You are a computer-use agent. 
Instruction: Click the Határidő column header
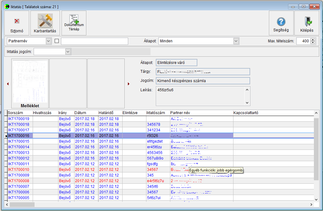(106, 113)
